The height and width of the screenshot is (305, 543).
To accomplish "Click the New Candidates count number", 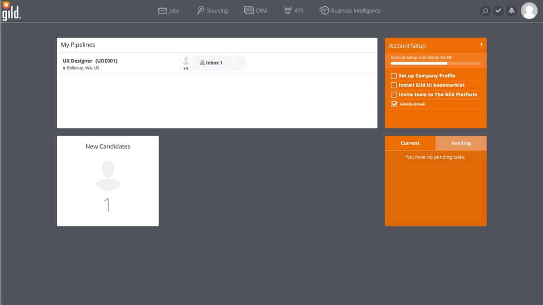I will pos(108,205).
